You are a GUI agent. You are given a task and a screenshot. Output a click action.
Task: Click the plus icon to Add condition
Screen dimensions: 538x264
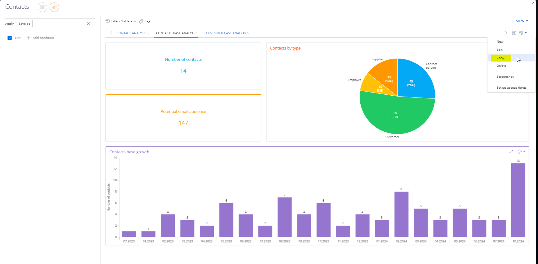click(x=29, y=38)
